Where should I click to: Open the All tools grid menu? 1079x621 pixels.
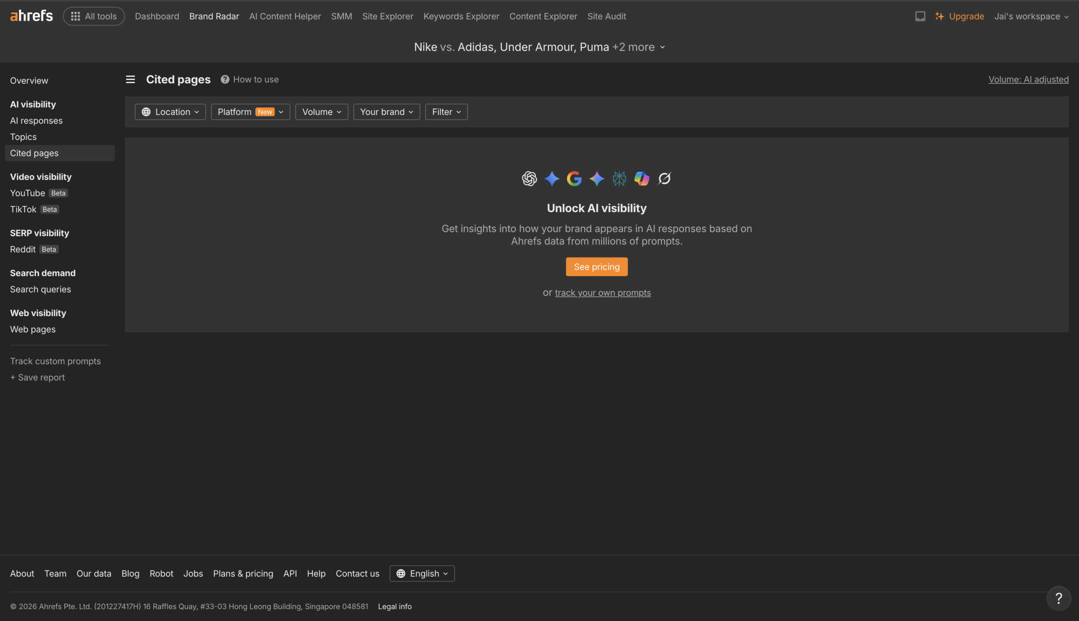tap(94, 16)
